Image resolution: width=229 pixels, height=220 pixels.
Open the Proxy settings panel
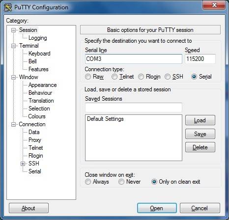35,140
